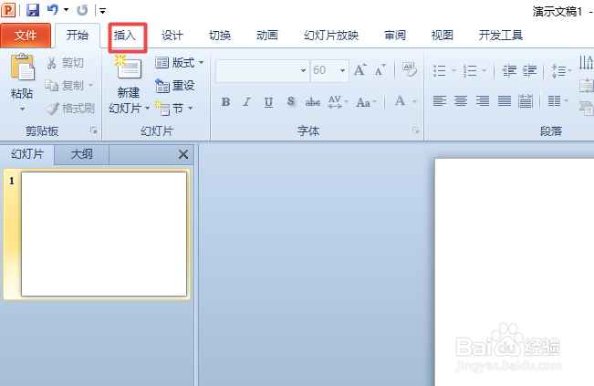Click the distributed alignment icon
Screen dimensions: 594x386
pos(526,101)
